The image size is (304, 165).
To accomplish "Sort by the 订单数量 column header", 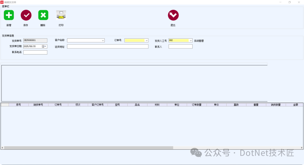I will pos(196,105).
